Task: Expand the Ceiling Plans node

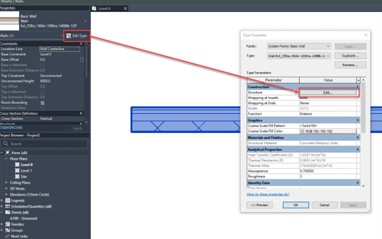Action: coord(6,183)
